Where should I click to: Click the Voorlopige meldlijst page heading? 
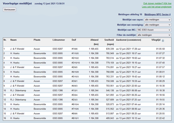[17, 4]
